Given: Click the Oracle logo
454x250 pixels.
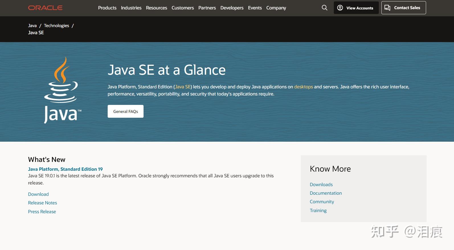Looking at the screenshot, I should tap(45, 8).
